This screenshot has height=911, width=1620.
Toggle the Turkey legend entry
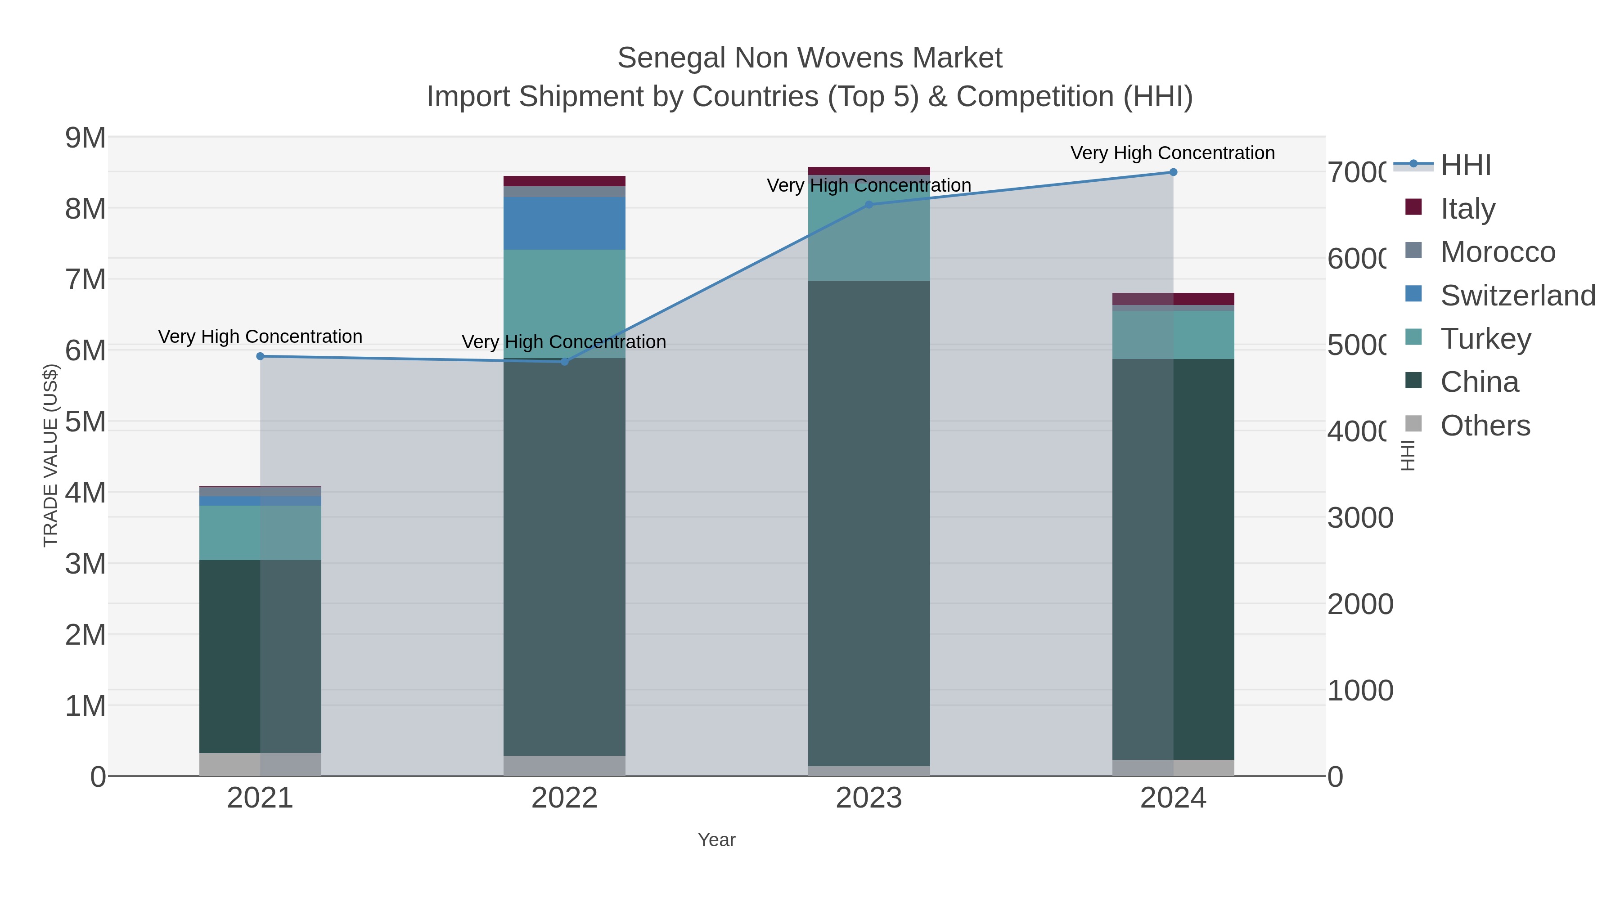[x=1468, y=338]
